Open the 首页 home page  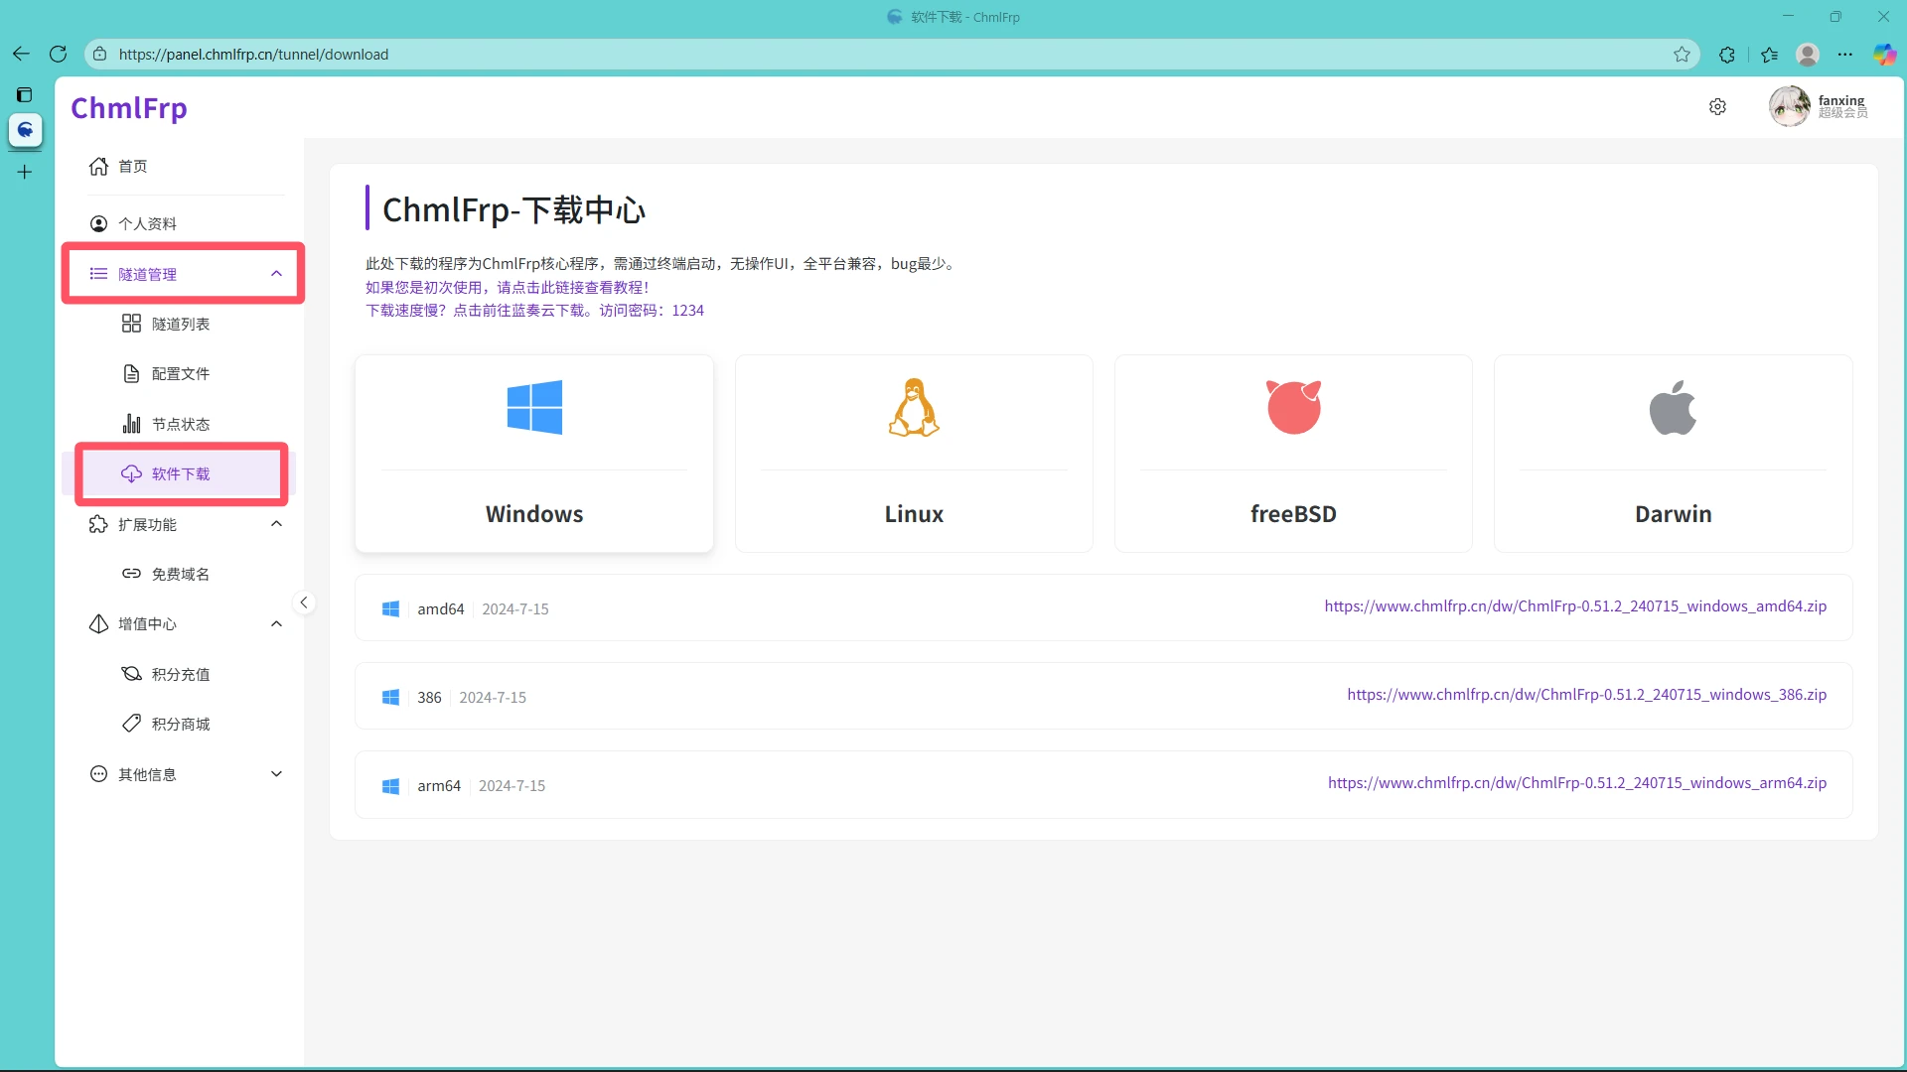[x=132, y=167]
